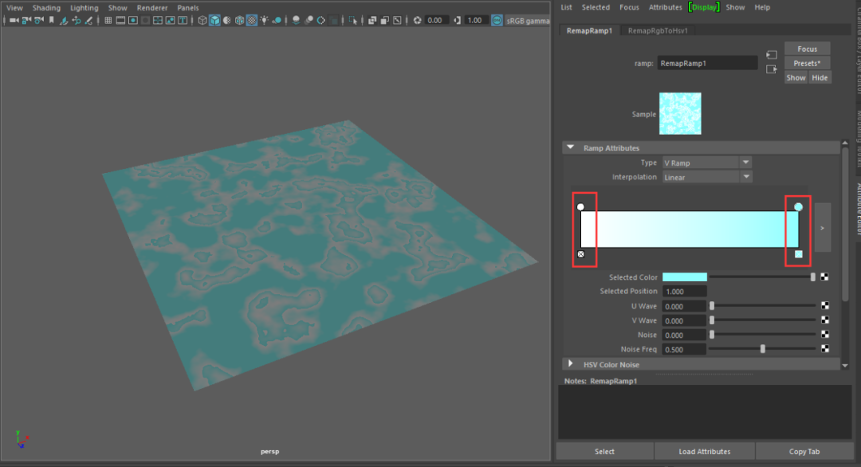The width and height of the screenshot is (861, 467).
Task: Click the XRay Joints icon
Action: tap(397, 20)
